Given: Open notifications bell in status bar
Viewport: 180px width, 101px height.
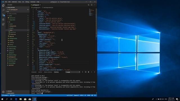Looking at the screenshot, I should coord(95,95).
